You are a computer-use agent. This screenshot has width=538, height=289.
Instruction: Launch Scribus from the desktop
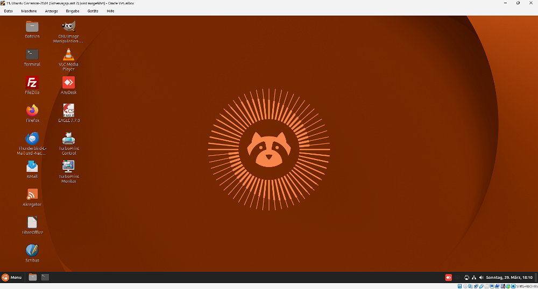coord(32,250)
